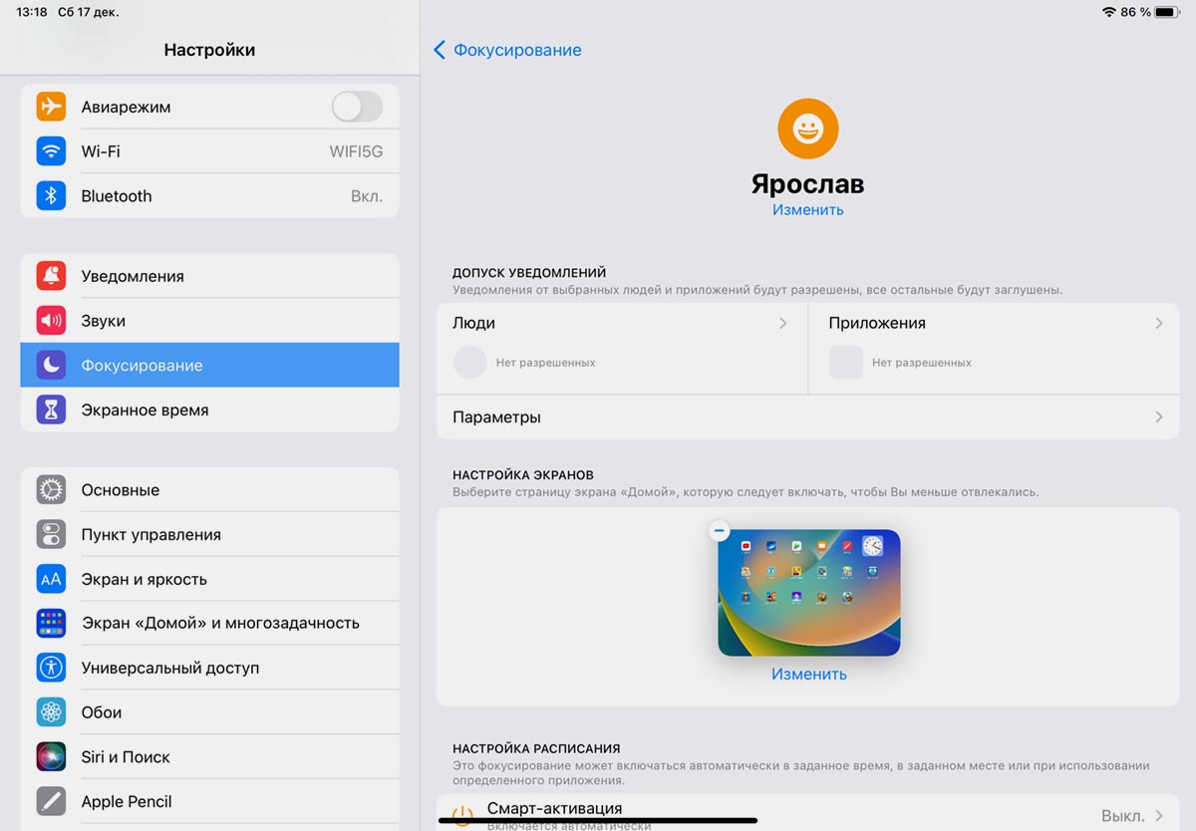
Task: Tap the Smart Activation power icon
Action: pyautogui.click(x=462, y=815)
